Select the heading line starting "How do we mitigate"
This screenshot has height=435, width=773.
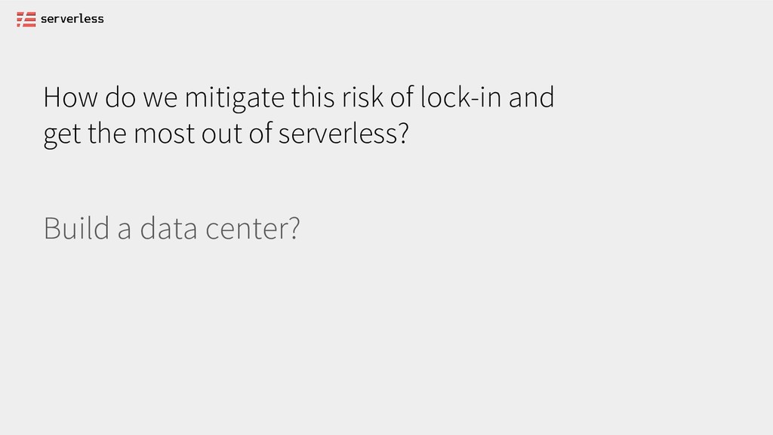(x=299, y=97)
